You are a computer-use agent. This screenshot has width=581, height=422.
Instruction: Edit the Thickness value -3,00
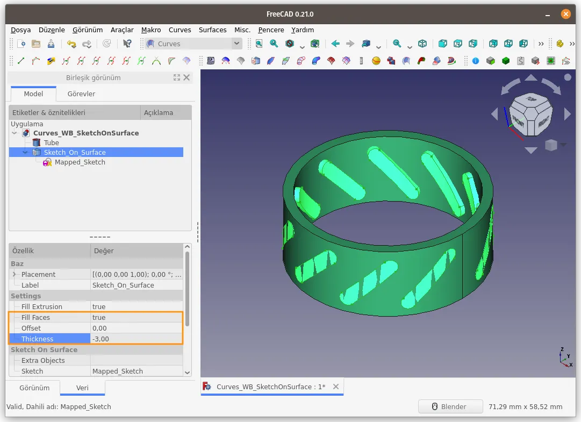point(137,339)
